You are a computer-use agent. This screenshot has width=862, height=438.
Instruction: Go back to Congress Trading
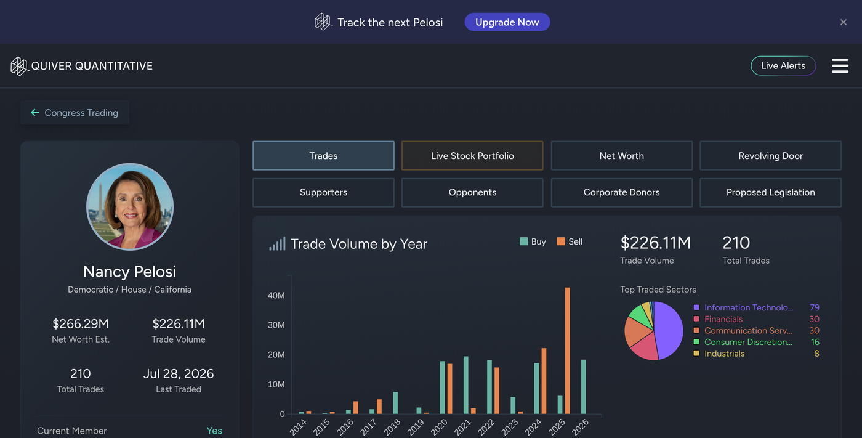click(x=75, y=113)
